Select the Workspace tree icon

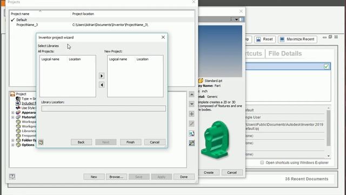pos(18,121)
